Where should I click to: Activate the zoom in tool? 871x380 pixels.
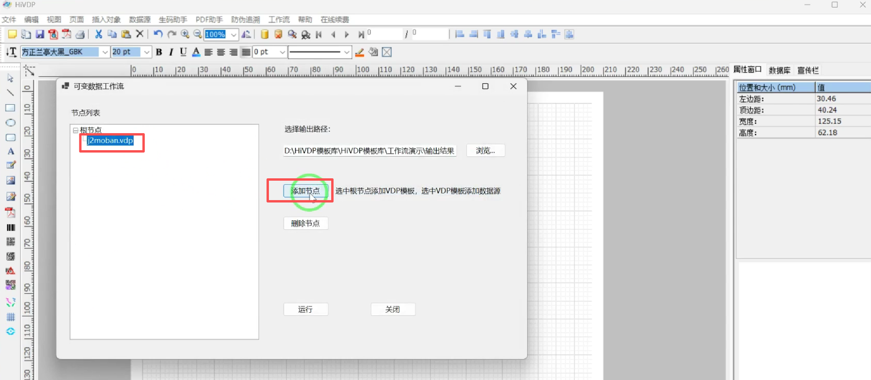click(x=185, y=34)
